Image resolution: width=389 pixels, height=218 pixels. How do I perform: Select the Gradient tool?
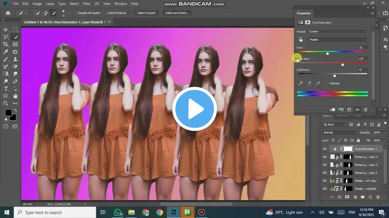[x=5, y=74]
